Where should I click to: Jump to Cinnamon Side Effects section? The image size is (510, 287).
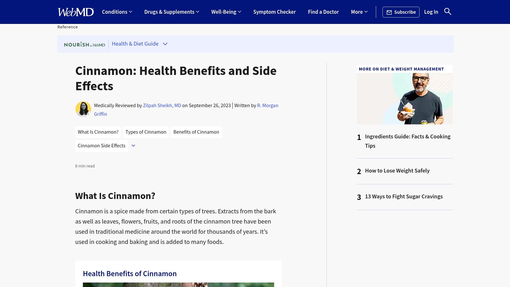coord(102,146)
